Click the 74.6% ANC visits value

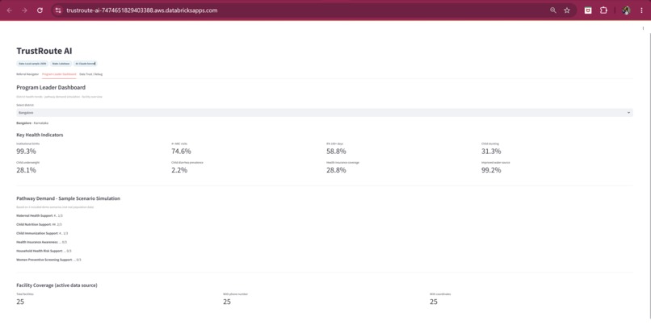(x=181, y=152)
